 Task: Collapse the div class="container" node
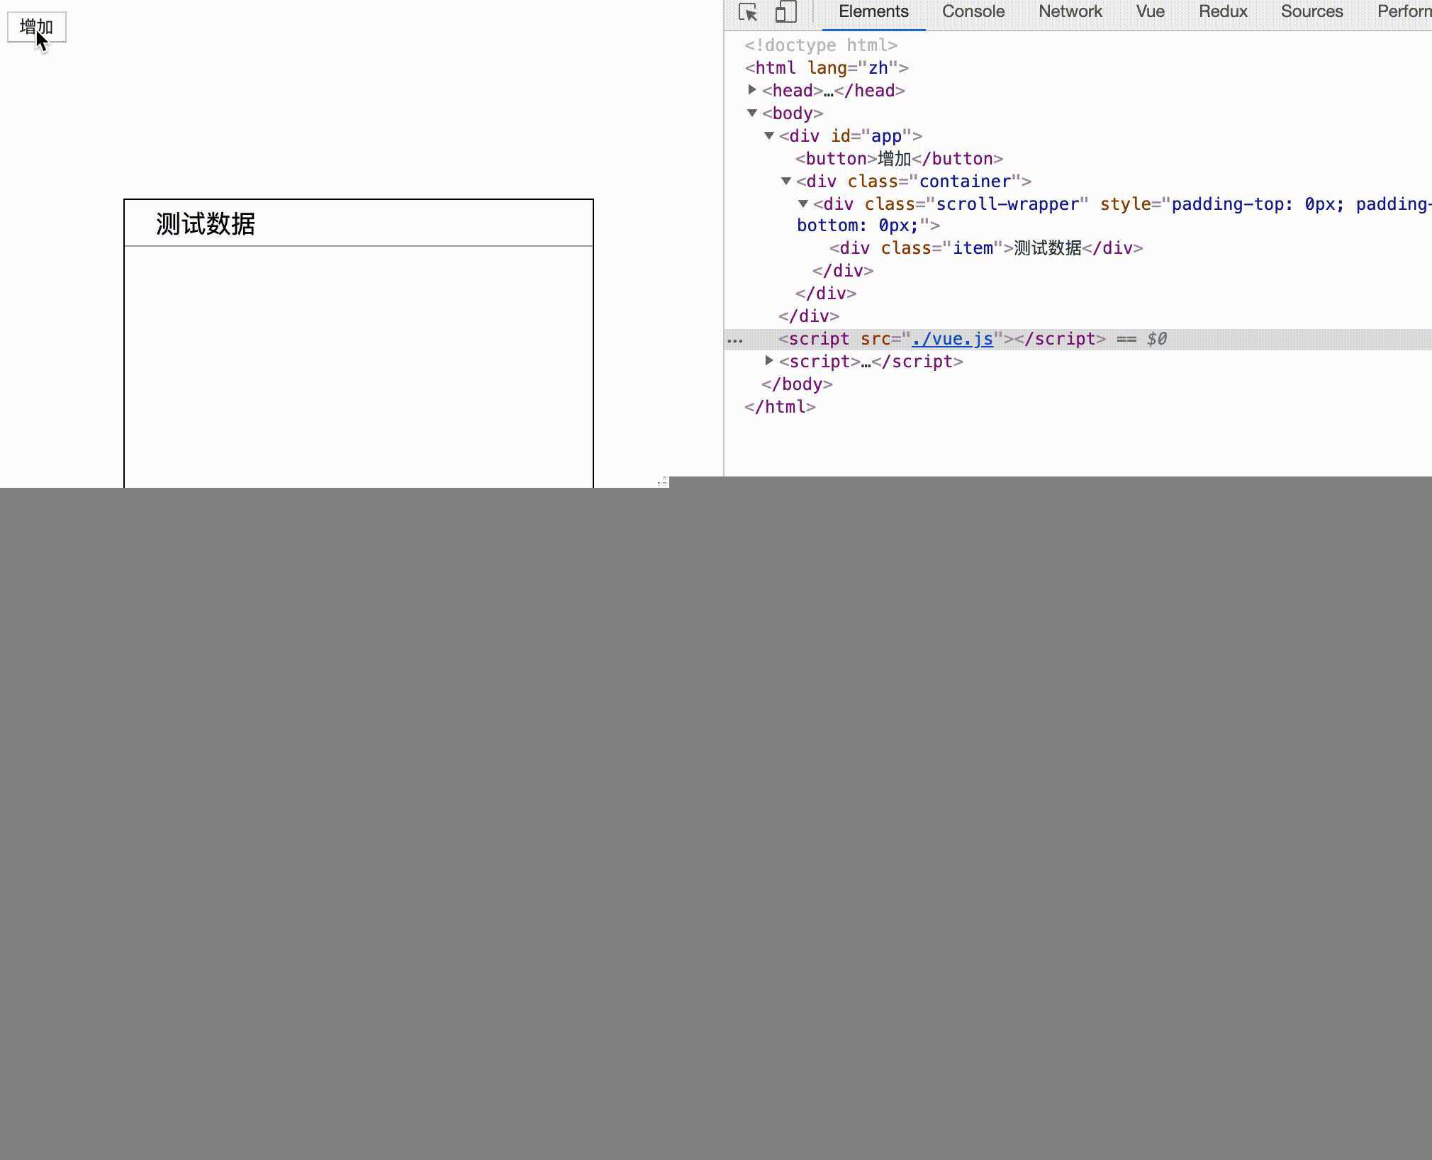[x=786, y=181]
